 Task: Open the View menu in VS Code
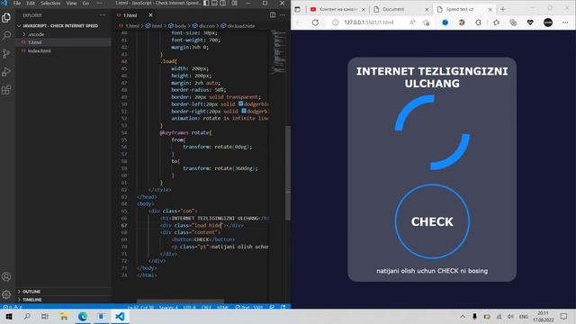tap(71, 4)
